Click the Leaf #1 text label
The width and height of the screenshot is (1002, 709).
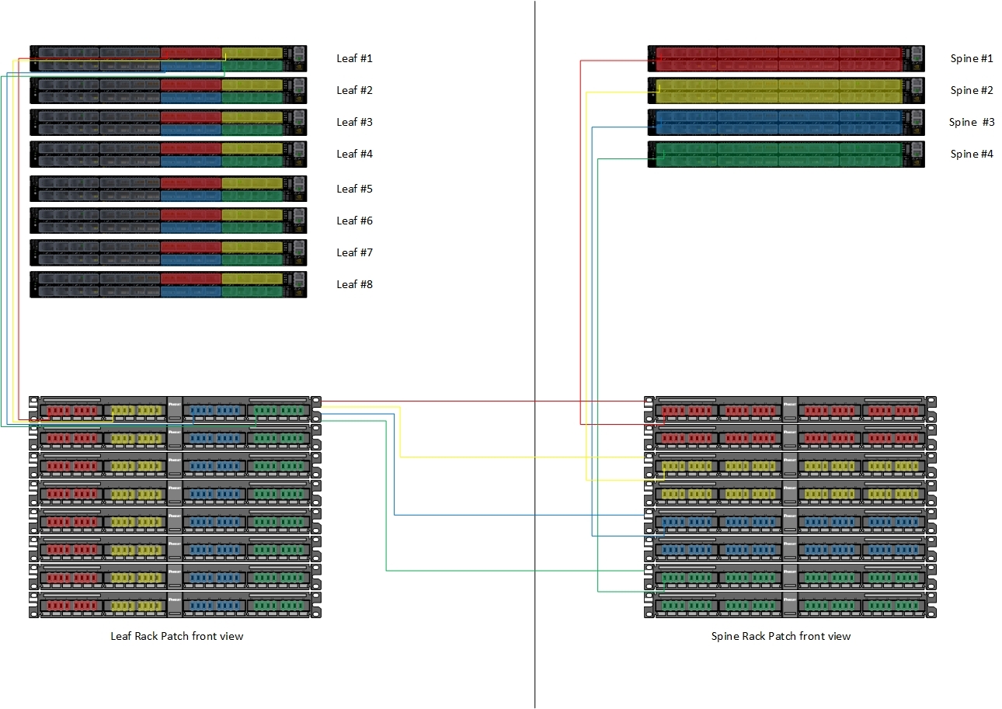(354, 58)
